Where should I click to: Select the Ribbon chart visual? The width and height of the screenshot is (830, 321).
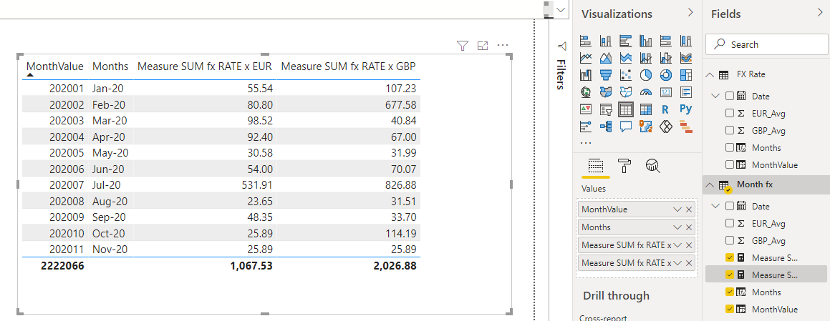tap(686, 57)
